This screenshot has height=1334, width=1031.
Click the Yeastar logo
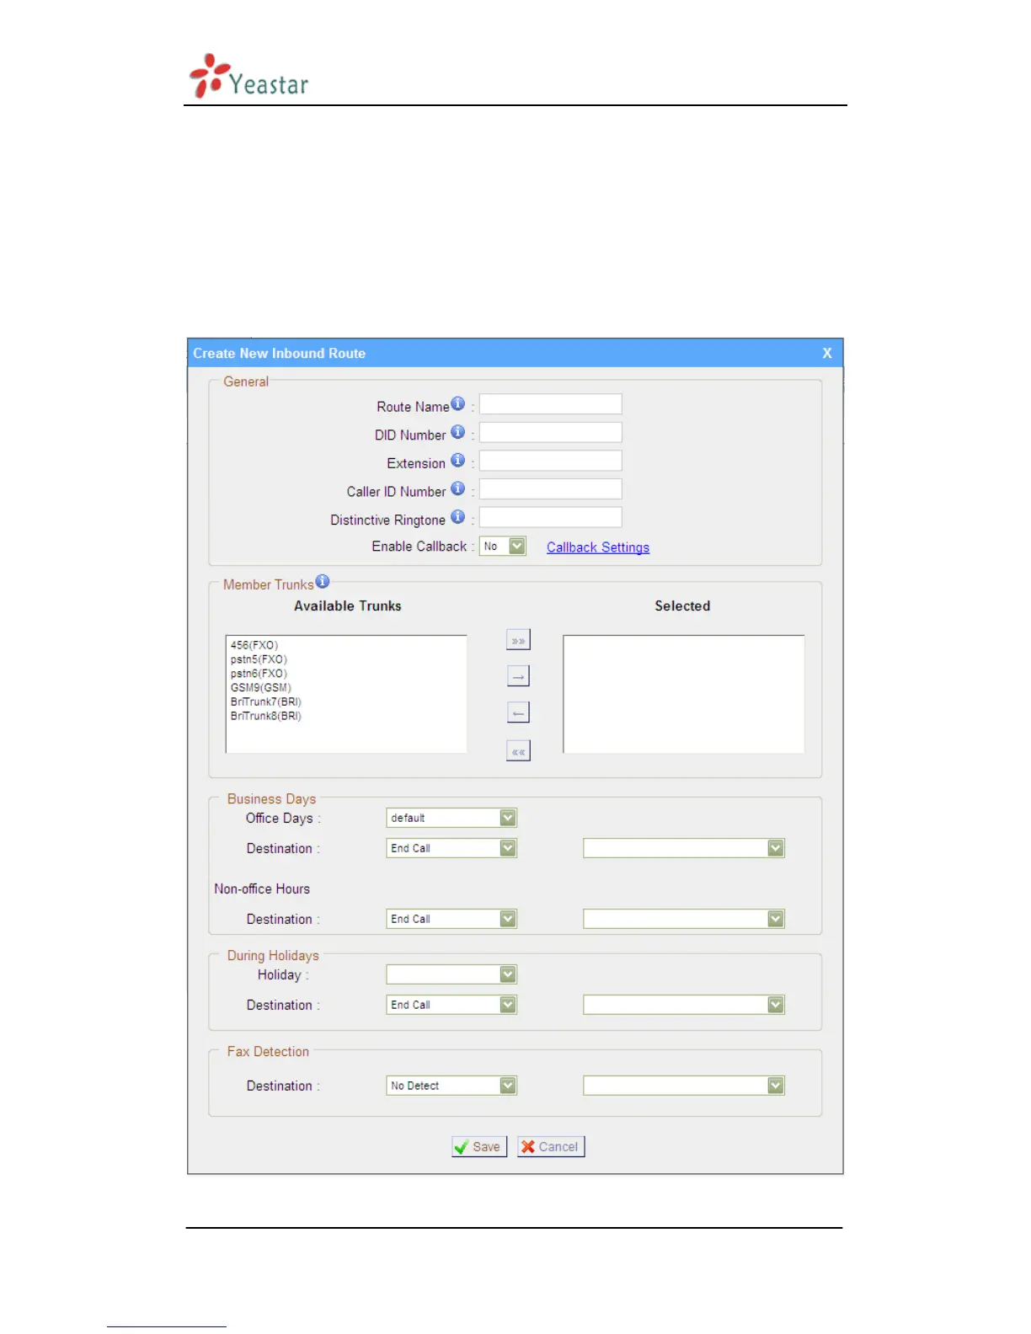tap(249, 77)
